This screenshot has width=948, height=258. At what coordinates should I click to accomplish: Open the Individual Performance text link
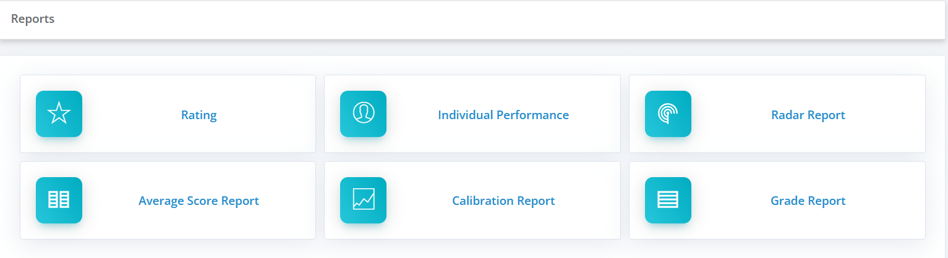point(503,115)
